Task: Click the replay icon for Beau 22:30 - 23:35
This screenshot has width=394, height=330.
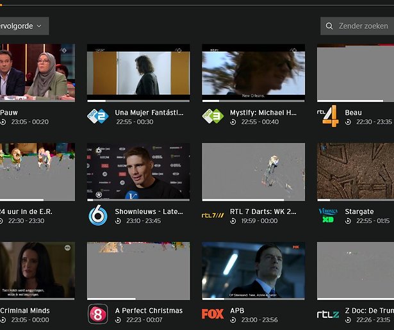Action: point(348,122)
